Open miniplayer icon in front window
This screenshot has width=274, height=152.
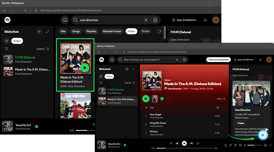[265, 145]
